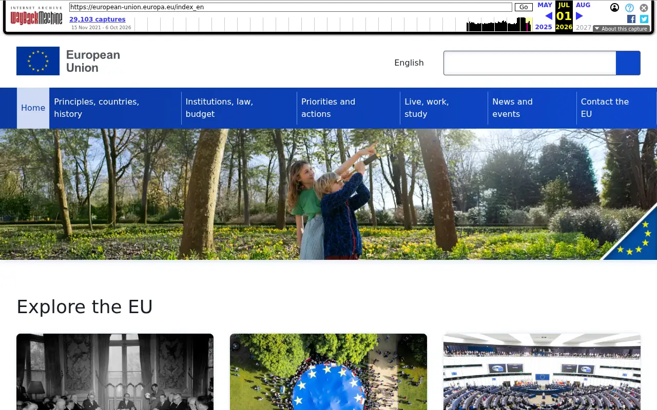This screenshot has height=410, width=657.
Task: Click the date range 15 Nov 2021 - 6 Oct 2026
Action: tap(101, 28)
